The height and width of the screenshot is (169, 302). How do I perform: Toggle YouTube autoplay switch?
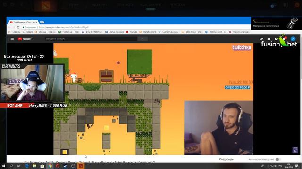coord(278,159)
